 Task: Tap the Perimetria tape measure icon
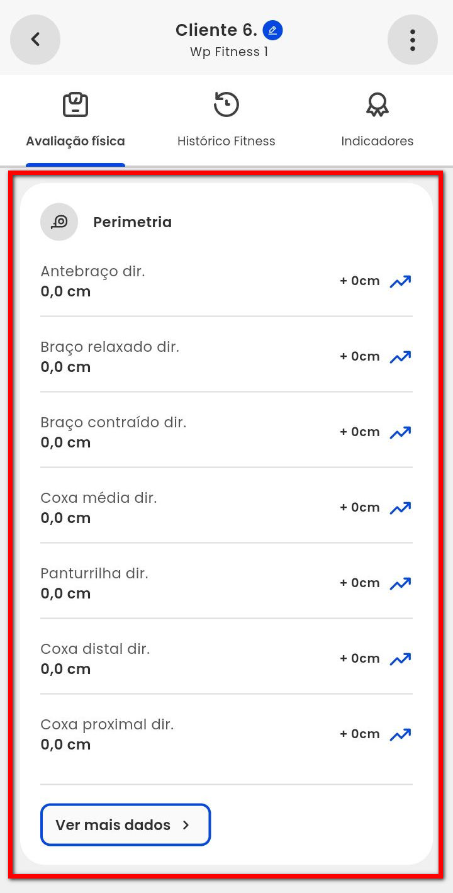(x=59, y=222)
